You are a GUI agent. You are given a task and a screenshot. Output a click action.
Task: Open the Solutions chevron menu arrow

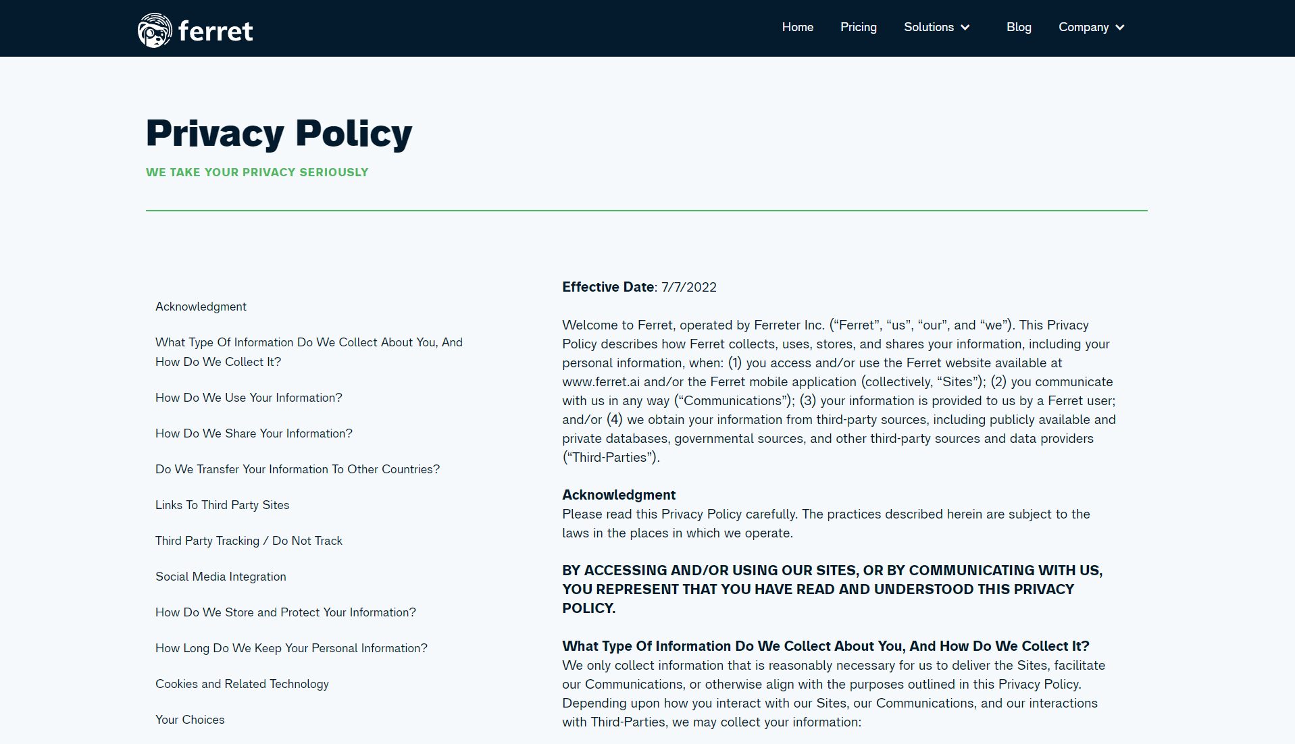pyautogui.click(x=965, y=28)
